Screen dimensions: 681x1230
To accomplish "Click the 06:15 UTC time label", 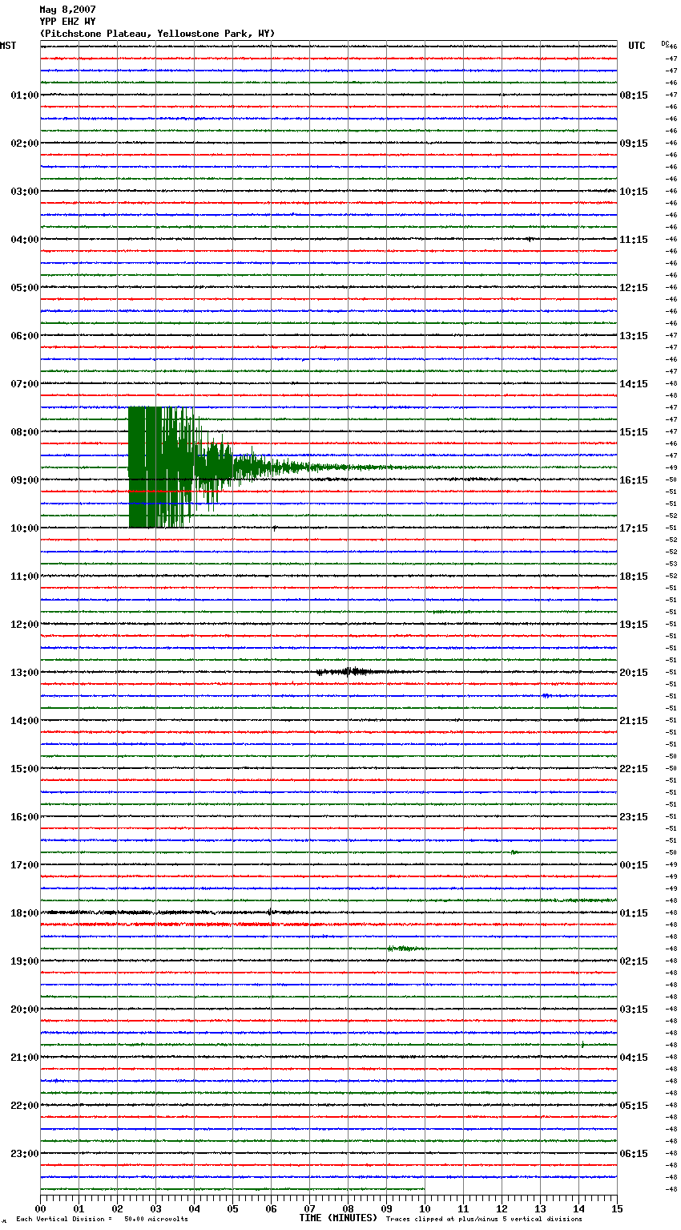I will [x=634, y=1154].
